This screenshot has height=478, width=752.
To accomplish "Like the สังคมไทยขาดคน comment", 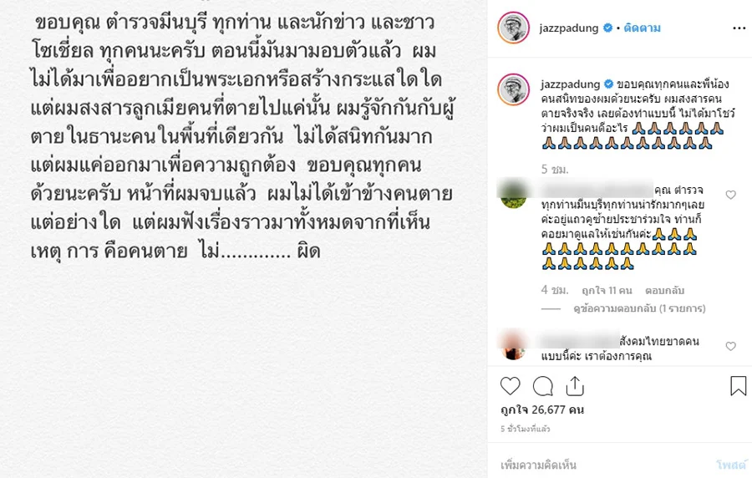I will (x=730, y=346).
